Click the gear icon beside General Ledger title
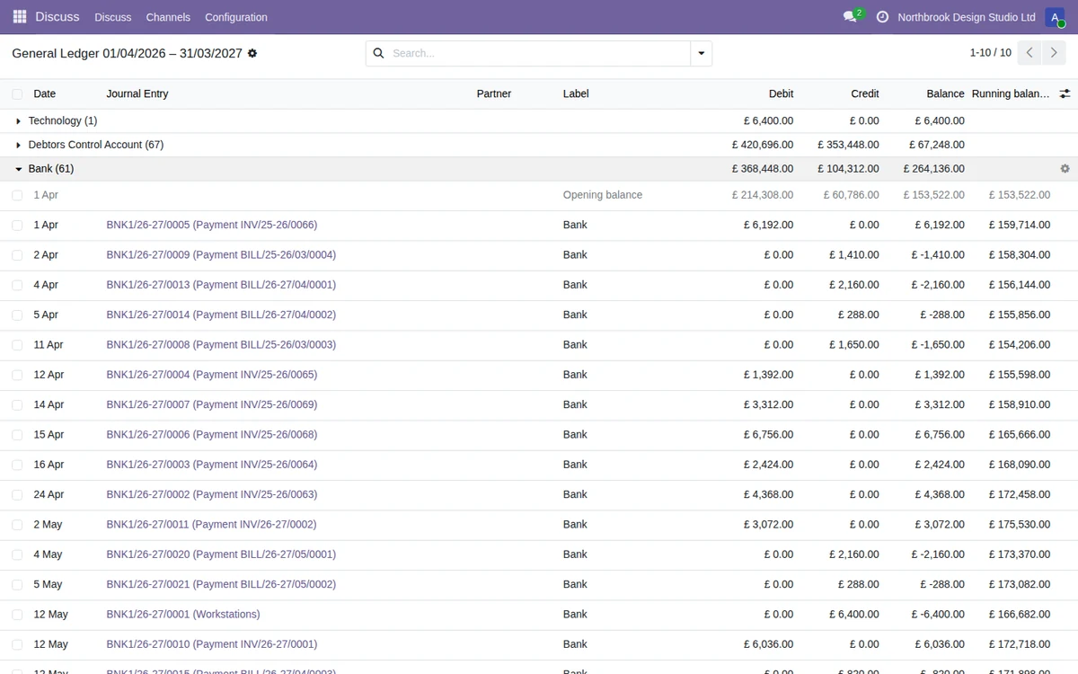The height and width of the screenshot is (674, 1078). coord(252,53)
